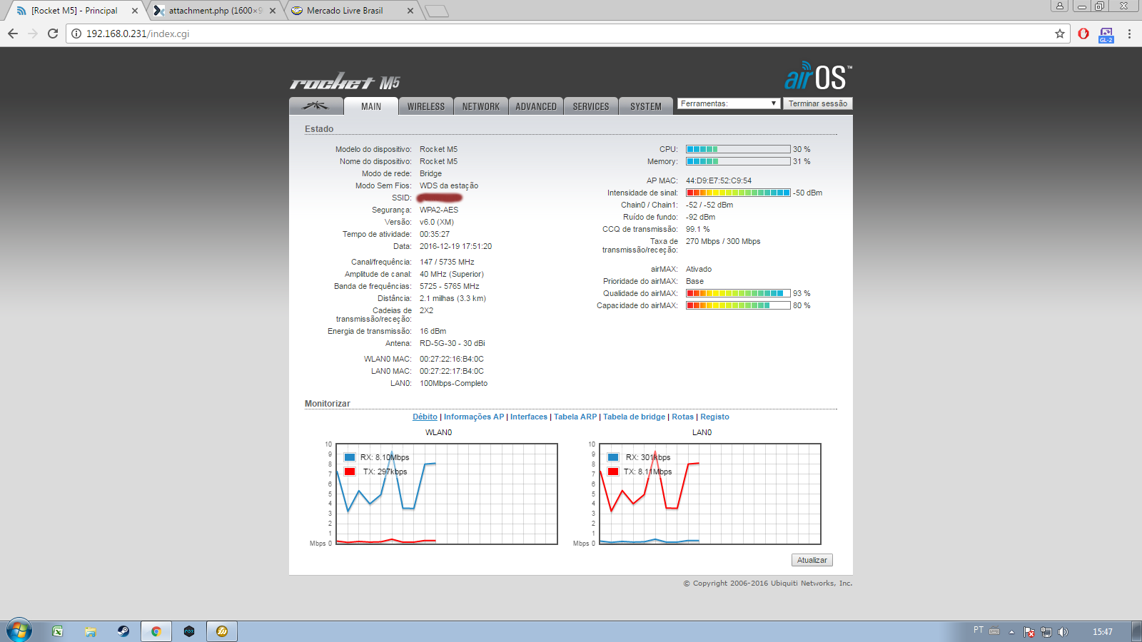Click the LAN0 throughput graph
1142x642 pixels.
(x=710, y=494)
